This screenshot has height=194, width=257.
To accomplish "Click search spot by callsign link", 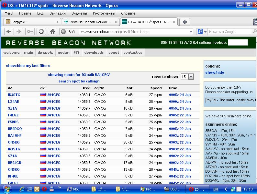I will 79,81.
